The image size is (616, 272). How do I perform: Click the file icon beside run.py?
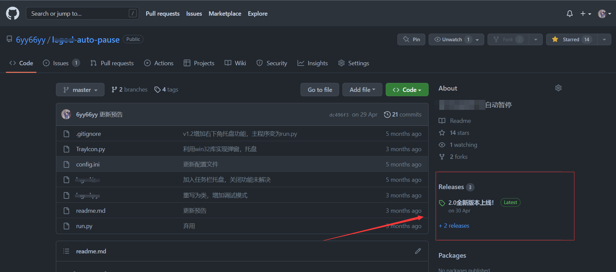point(66,226)
